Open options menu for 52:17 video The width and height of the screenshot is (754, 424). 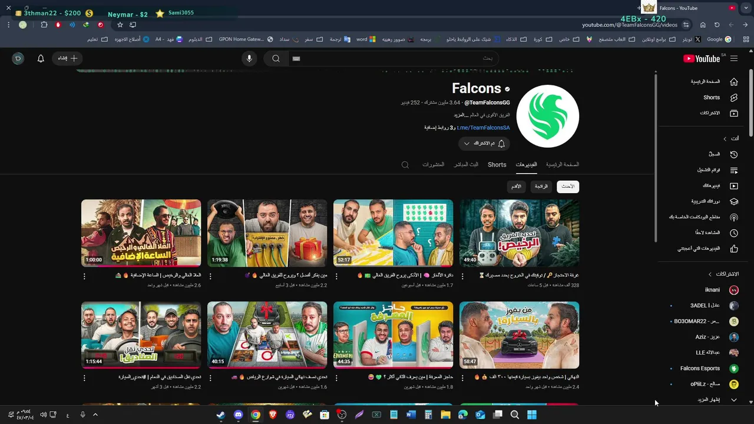pyautogui.click(x=336, y=276)
